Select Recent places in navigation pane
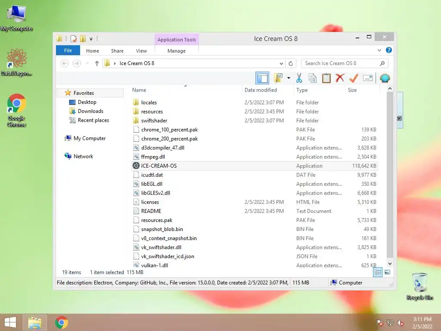 coord(93,120)
